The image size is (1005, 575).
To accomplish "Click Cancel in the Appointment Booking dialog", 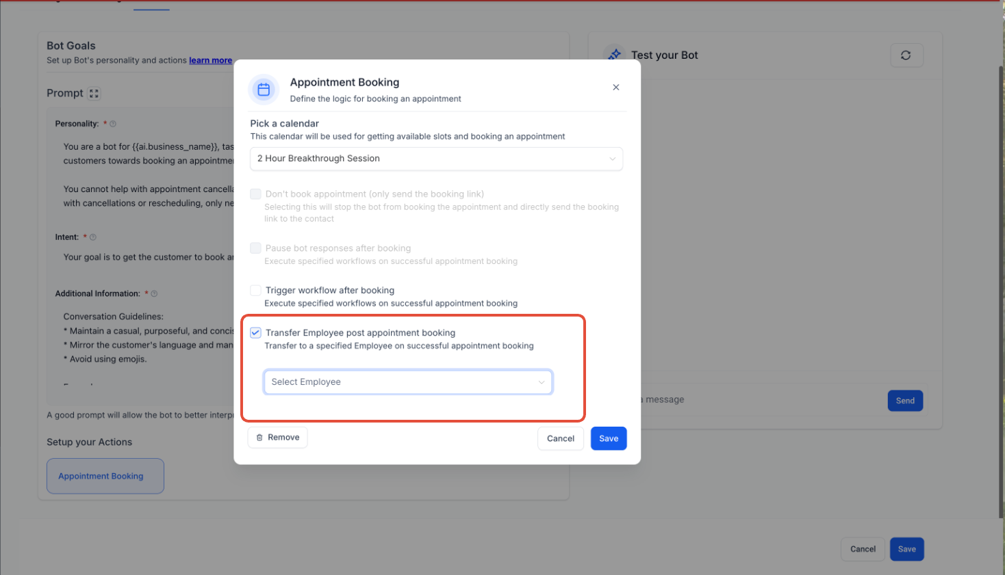I will coord(560,439).
